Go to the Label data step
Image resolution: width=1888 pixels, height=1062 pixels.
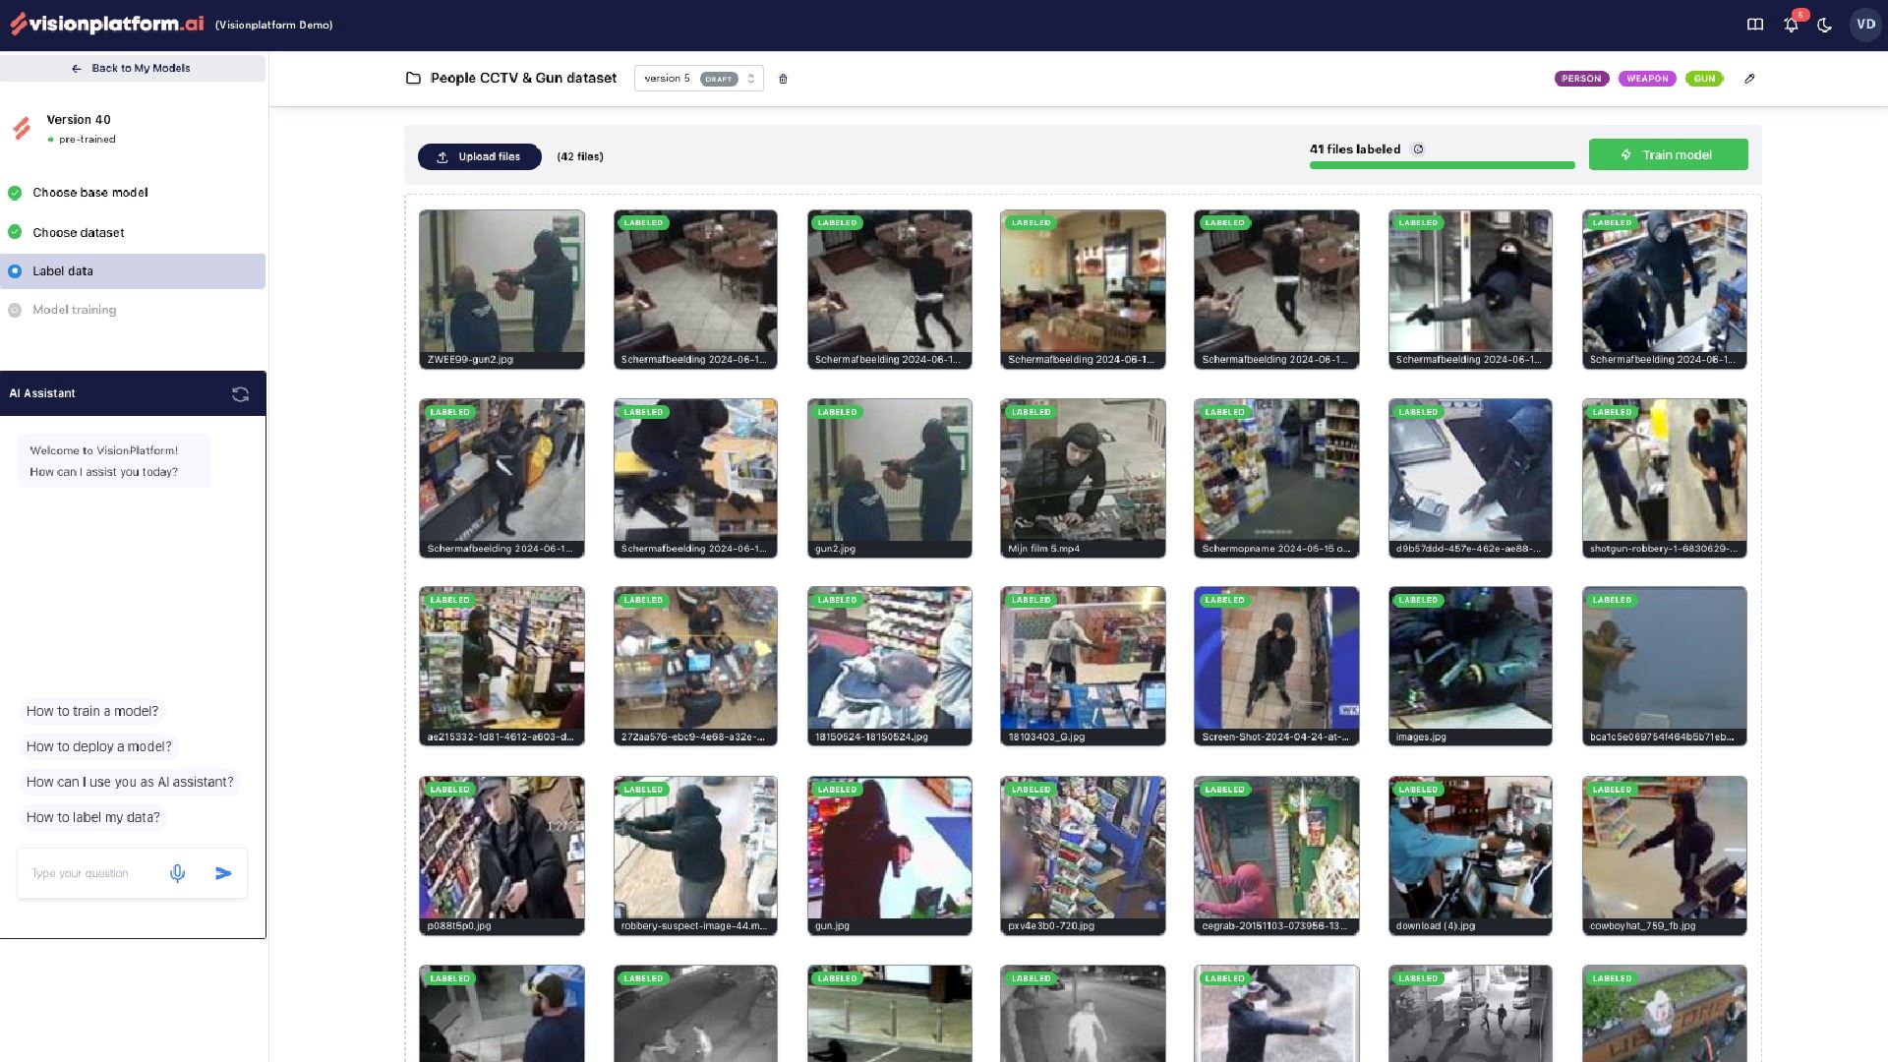[x=63, y=271]
